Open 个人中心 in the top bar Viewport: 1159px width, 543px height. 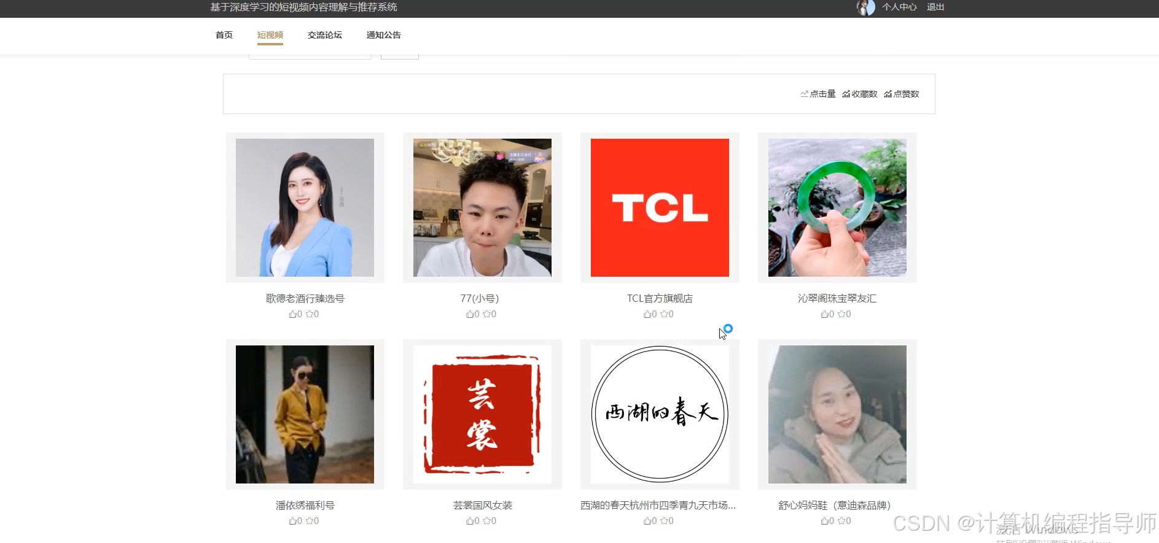click(x=899, y=7)
